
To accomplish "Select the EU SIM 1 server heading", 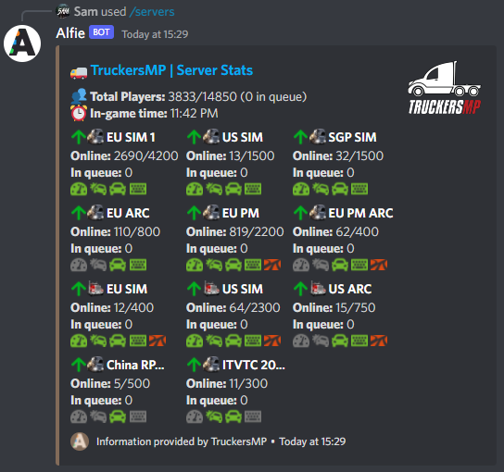I will [x=131, y=137].
